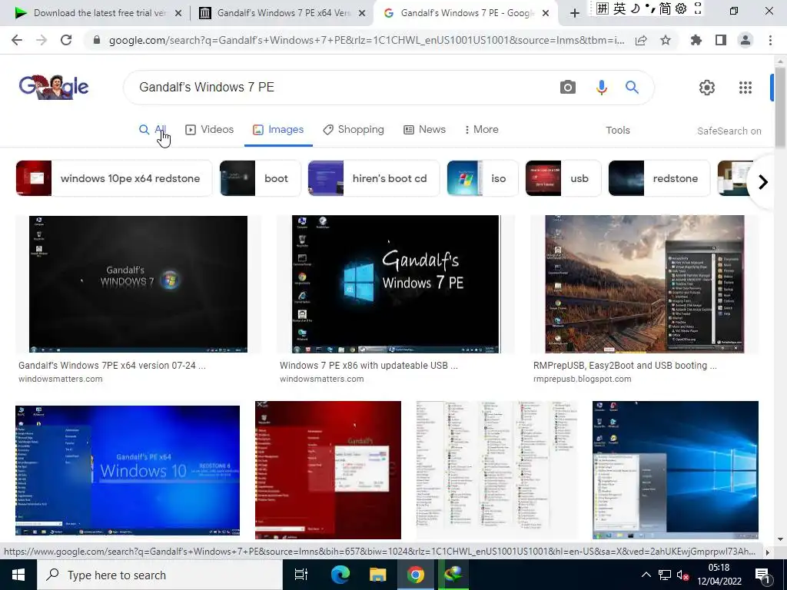Image resolution: width=787 pixels, height=590 pixels.
Task: Open blue logo 'Gandalf's Windows 7 PE' thumbnail
Action: tap(396, 284)
